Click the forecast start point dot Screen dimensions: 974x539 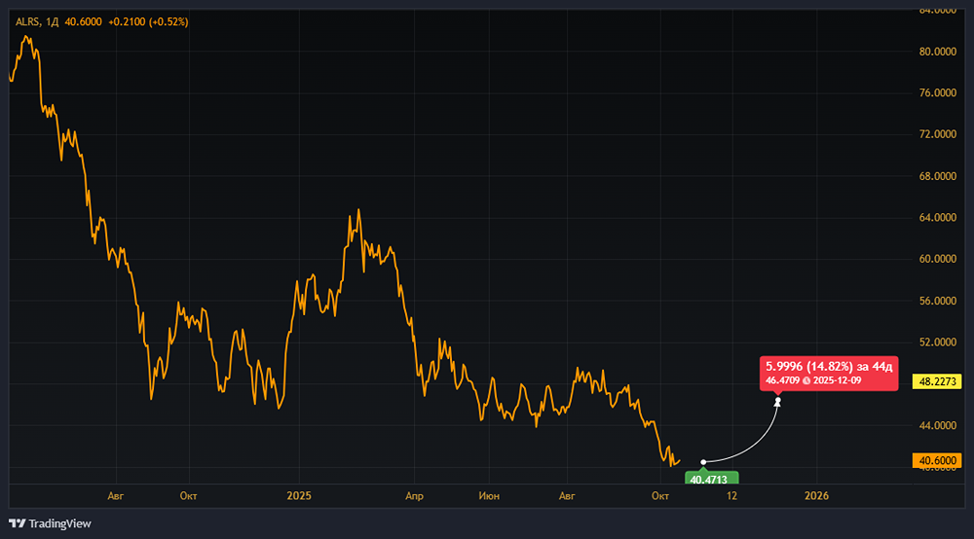point(703,462)
